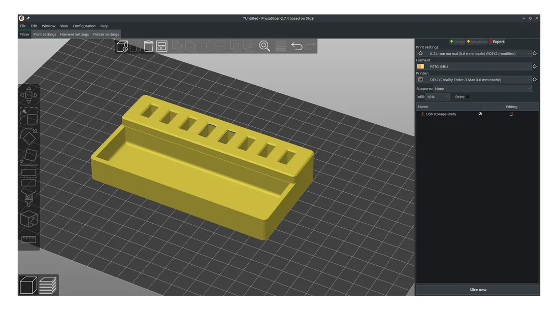Select USb storage-Body in object list
The height and width of the screenshot is (317, 558).
[x=441, y=114]
